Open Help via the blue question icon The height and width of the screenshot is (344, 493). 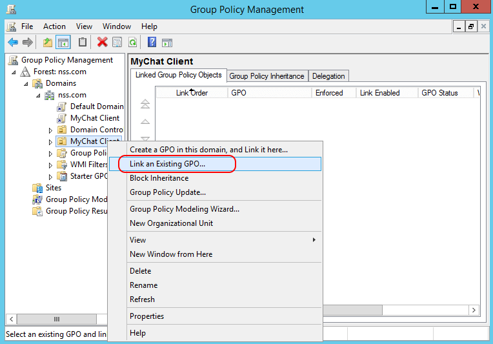pyautogui.click(x=152, y=43)
